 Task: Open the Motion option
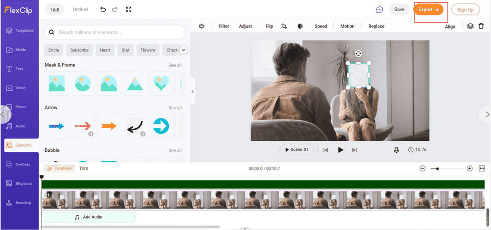[x=347, y=27]
